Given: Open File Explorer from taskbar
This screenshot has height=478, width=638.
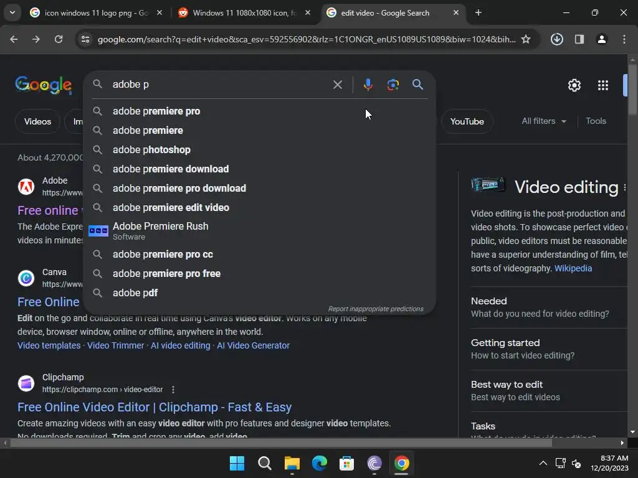Looking at the screenshot, I should [x=292, y=463].
